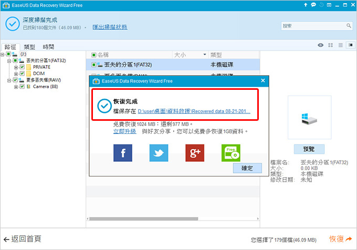Toggle select-all checkbox beside 名稱 header
The height and width of the screenshot is (250, 357).
click(93, 55)
